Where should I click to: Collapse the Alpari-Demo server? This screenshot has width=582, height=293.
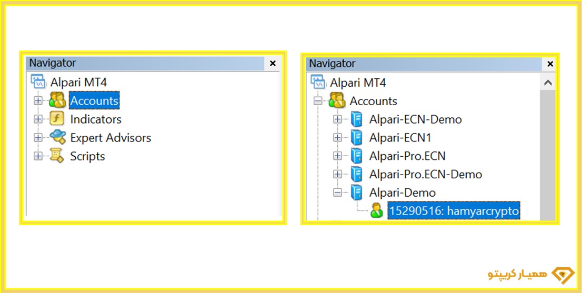[337, 192]
